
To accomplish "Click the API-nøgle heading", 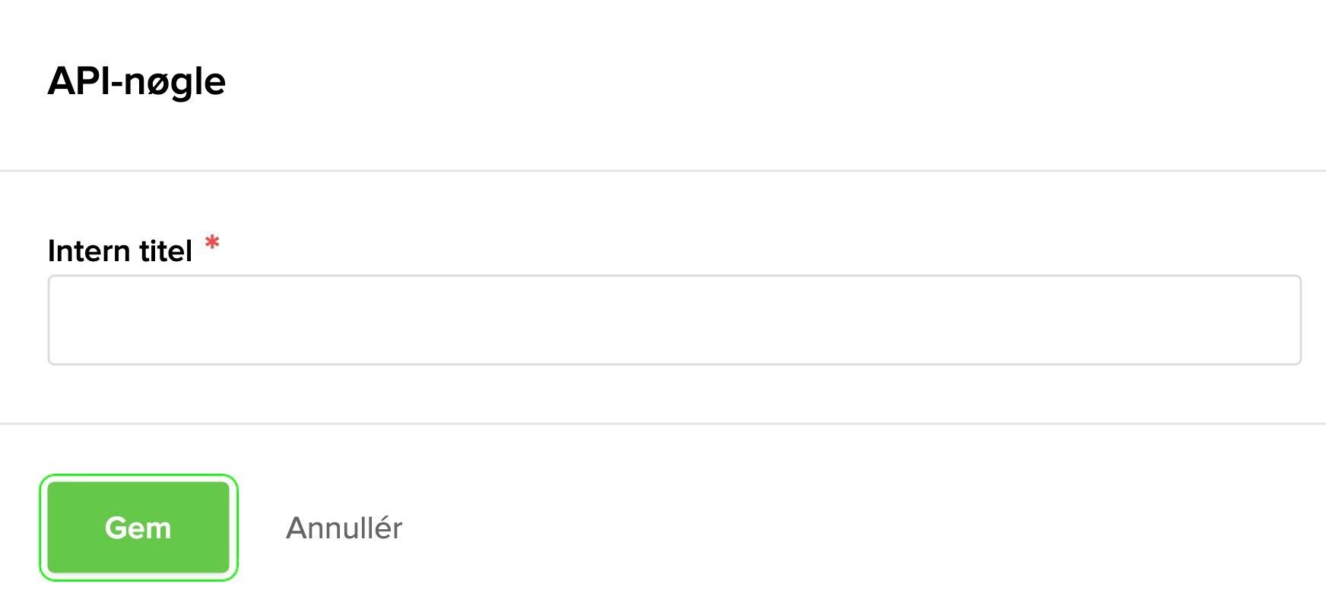I will (x=137, y=81).
